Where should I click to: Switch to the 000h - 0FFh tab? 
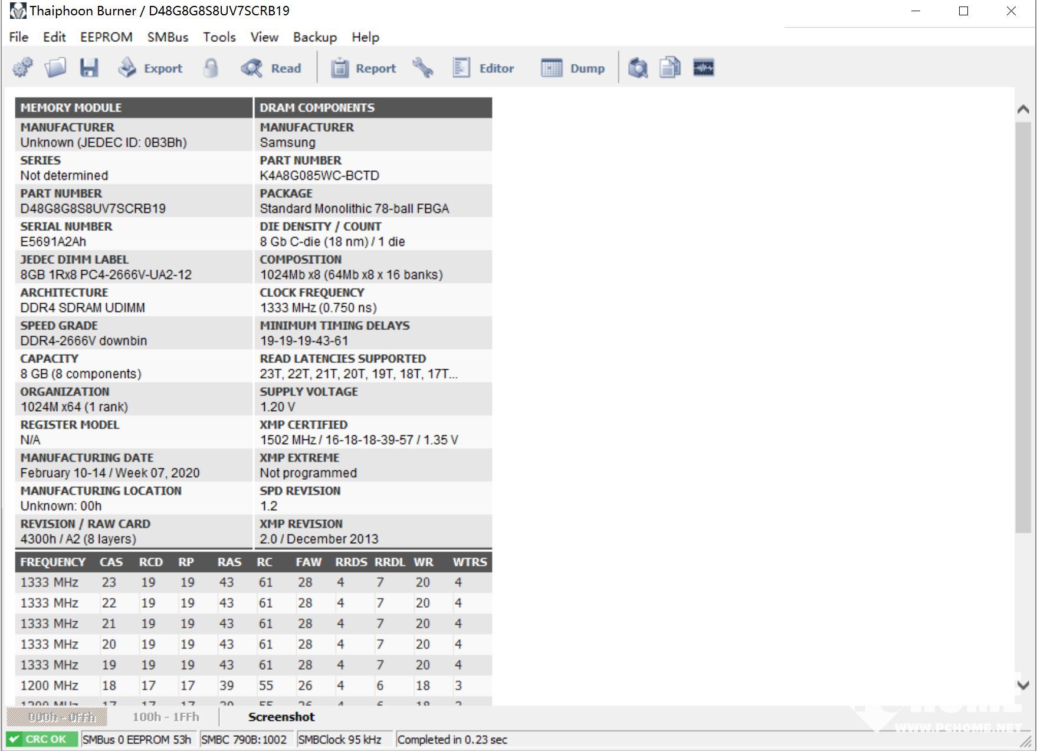pos(57,717)
